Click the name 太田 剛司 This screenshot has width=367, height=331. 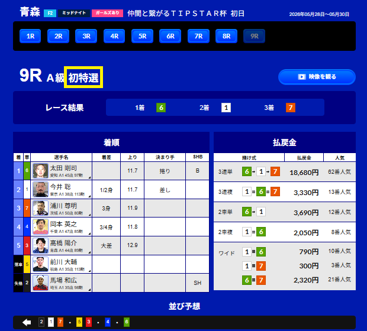63,168
